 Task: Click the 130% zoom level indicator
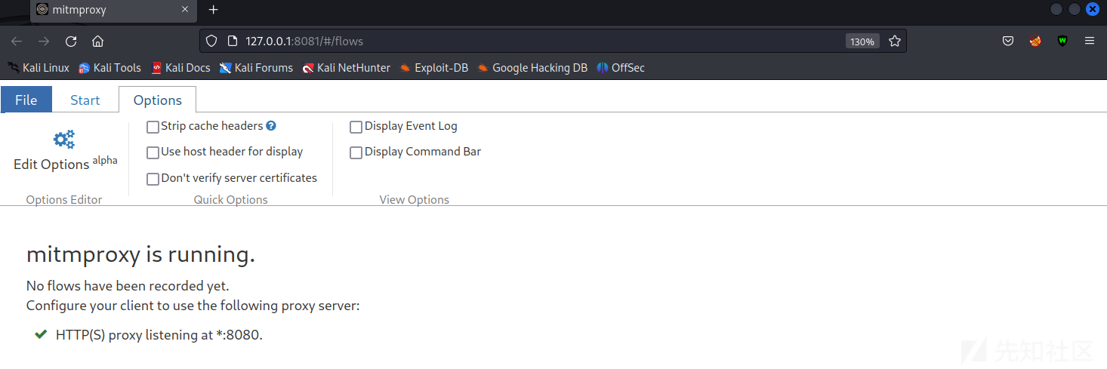pyautogui.click(x=862, y=42)
